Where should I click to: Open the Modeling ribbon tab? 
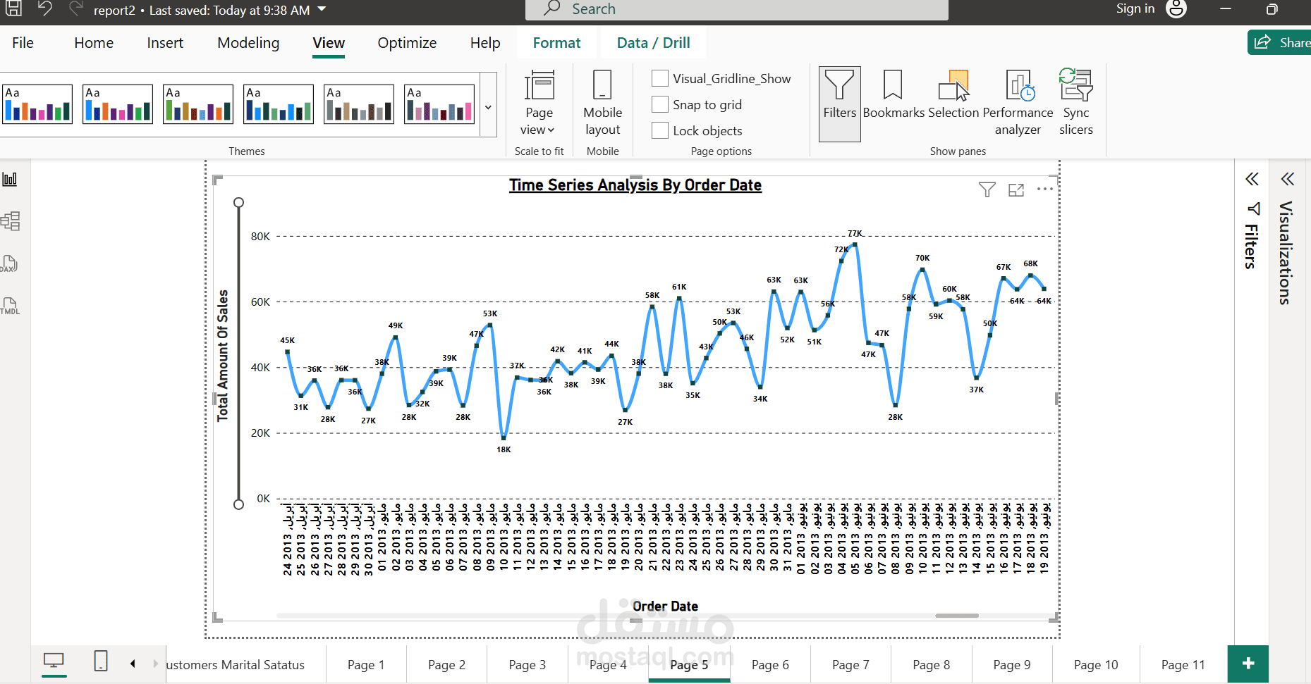coord(248,43)
